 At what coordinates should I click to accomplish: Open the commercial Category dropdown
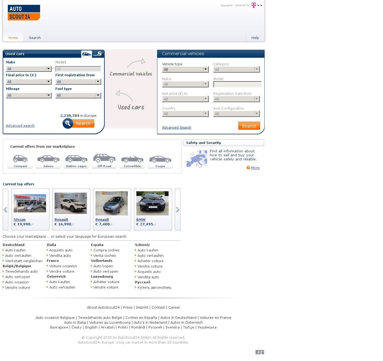(x=236, y=70)
